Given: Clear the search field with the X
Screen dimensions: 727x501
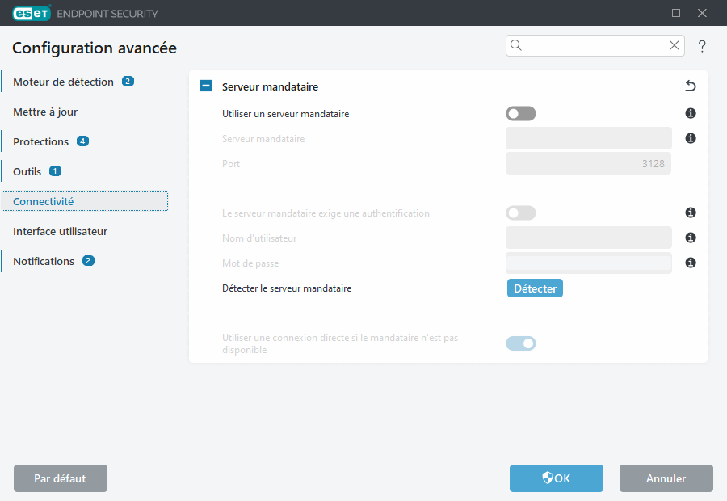Looking at the screenshot, I should [x=674, y=45].
